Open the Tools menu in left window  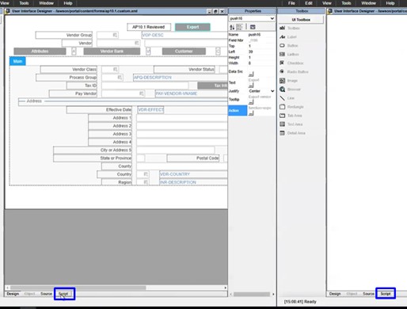[x=24, y=3]
